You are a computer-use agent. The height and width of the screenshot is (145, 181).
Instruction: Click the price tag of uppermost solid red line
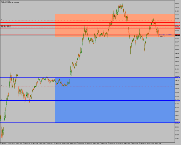pyautogui.click(x=177, y=22)
